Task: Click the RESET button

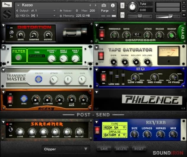Action: [139, 149]
